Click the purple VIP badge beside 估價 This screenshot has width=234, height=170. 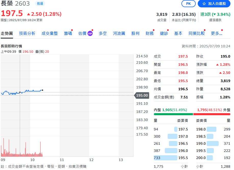pos(90,34)
